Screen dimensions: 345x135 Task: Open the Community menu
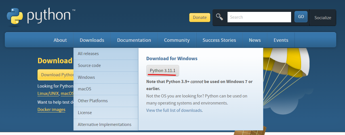(x=177, y=40)
